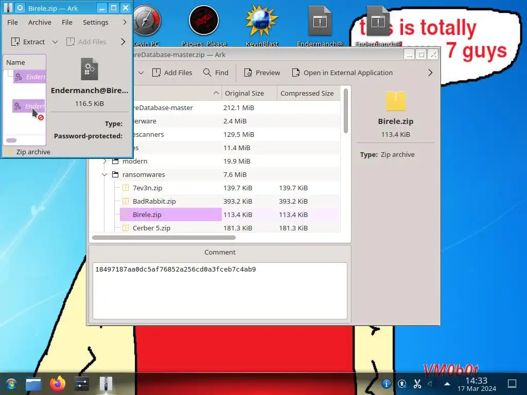Click the 393.2 KiB compressed size of BadRabbit.zip
527x395 pixels.
tap(293, 202)
